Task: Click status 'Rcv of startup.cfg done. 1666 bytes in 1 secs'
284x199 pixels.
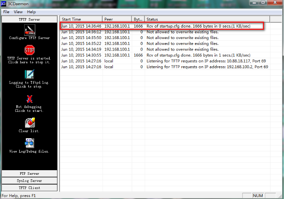Action: 198,55
